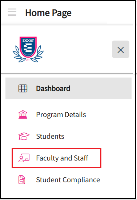Close the sidebar with the X button
Screen dimensions: 137x200
121,49
